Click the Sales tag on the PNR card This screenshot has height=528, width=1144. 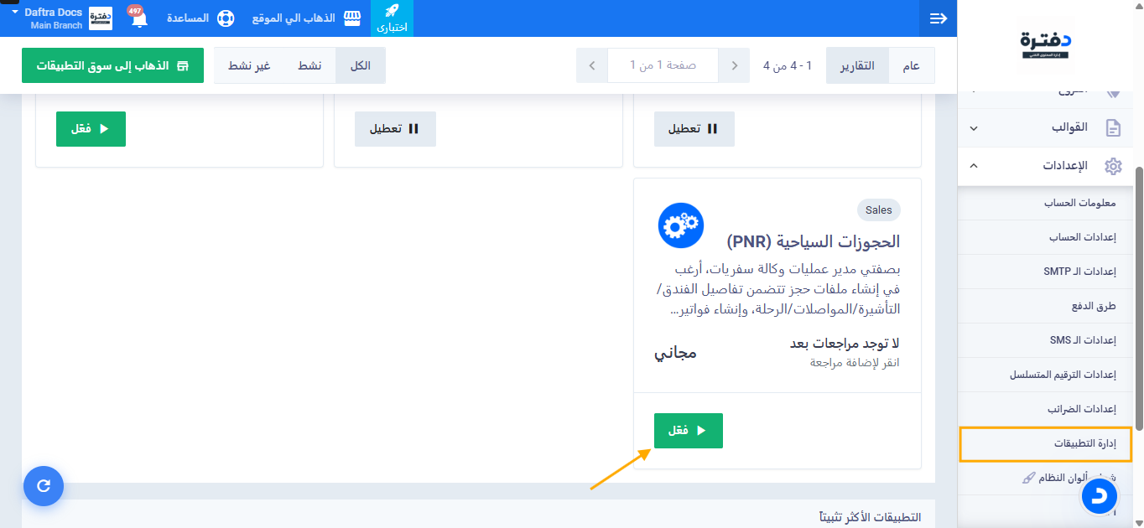tap(879, 210)
